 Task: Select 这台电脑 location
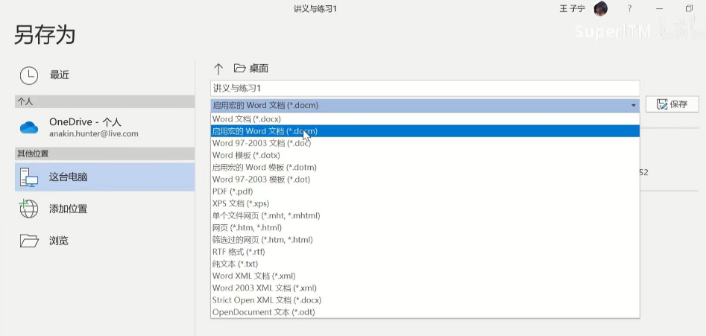[105, 177]
